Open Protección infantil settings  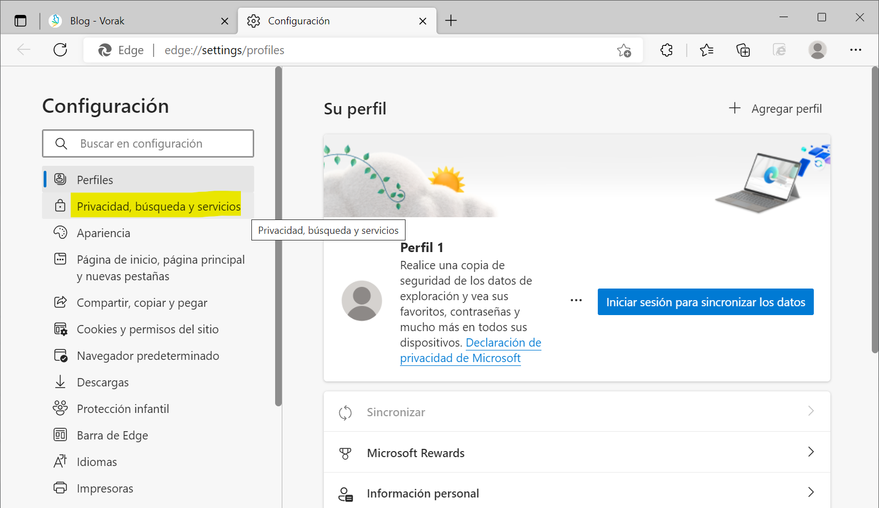(148, 409)
